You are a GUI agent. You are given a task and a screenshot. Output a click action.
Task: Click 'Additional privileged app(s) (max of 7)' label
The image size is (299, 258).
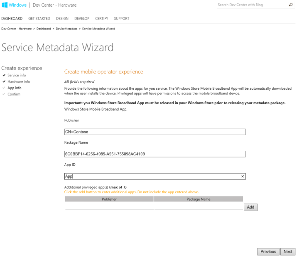(x=96, y=187)
